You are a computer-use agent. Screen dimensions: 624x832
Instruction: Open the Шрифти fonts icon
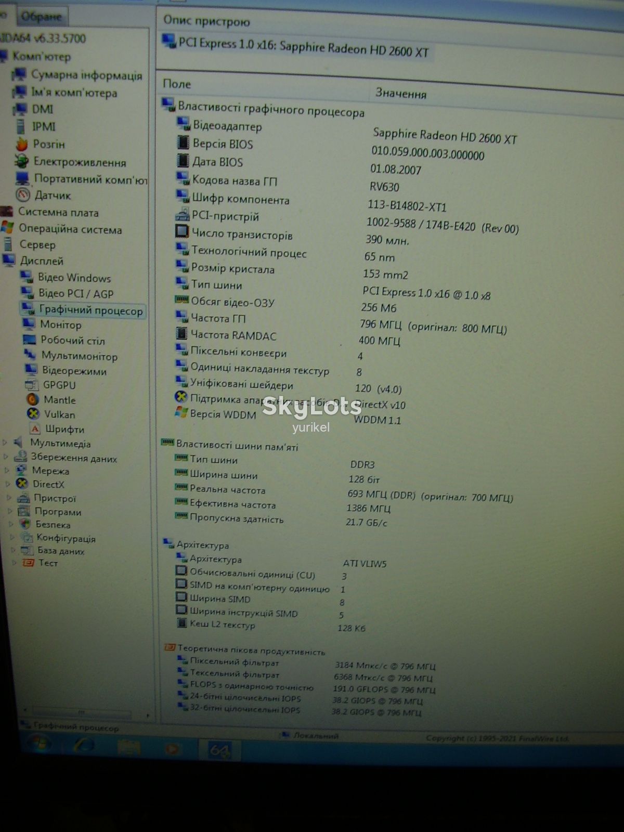coord(34,429)
